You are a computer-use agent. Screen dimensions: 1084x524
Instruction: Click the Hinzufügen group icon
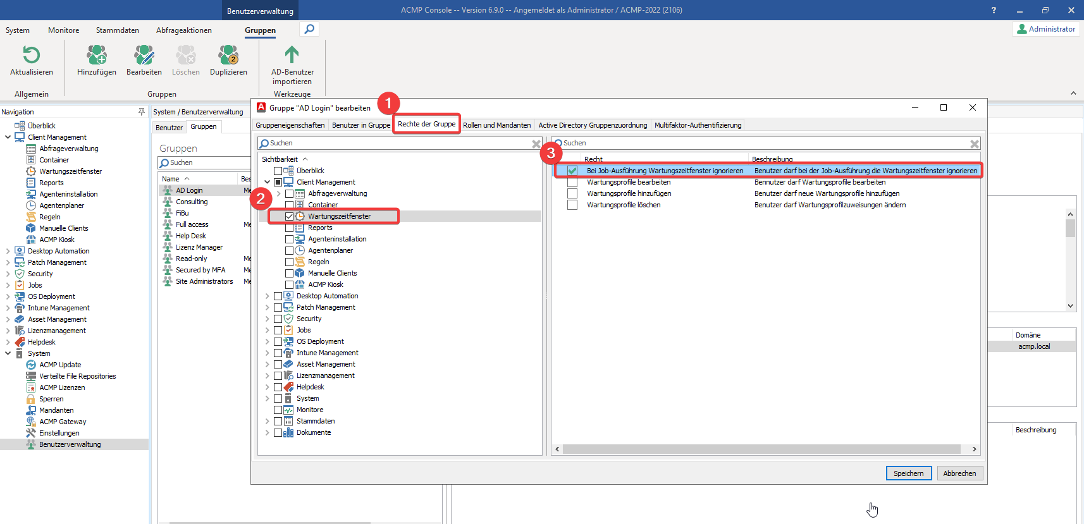click(97, 56)
